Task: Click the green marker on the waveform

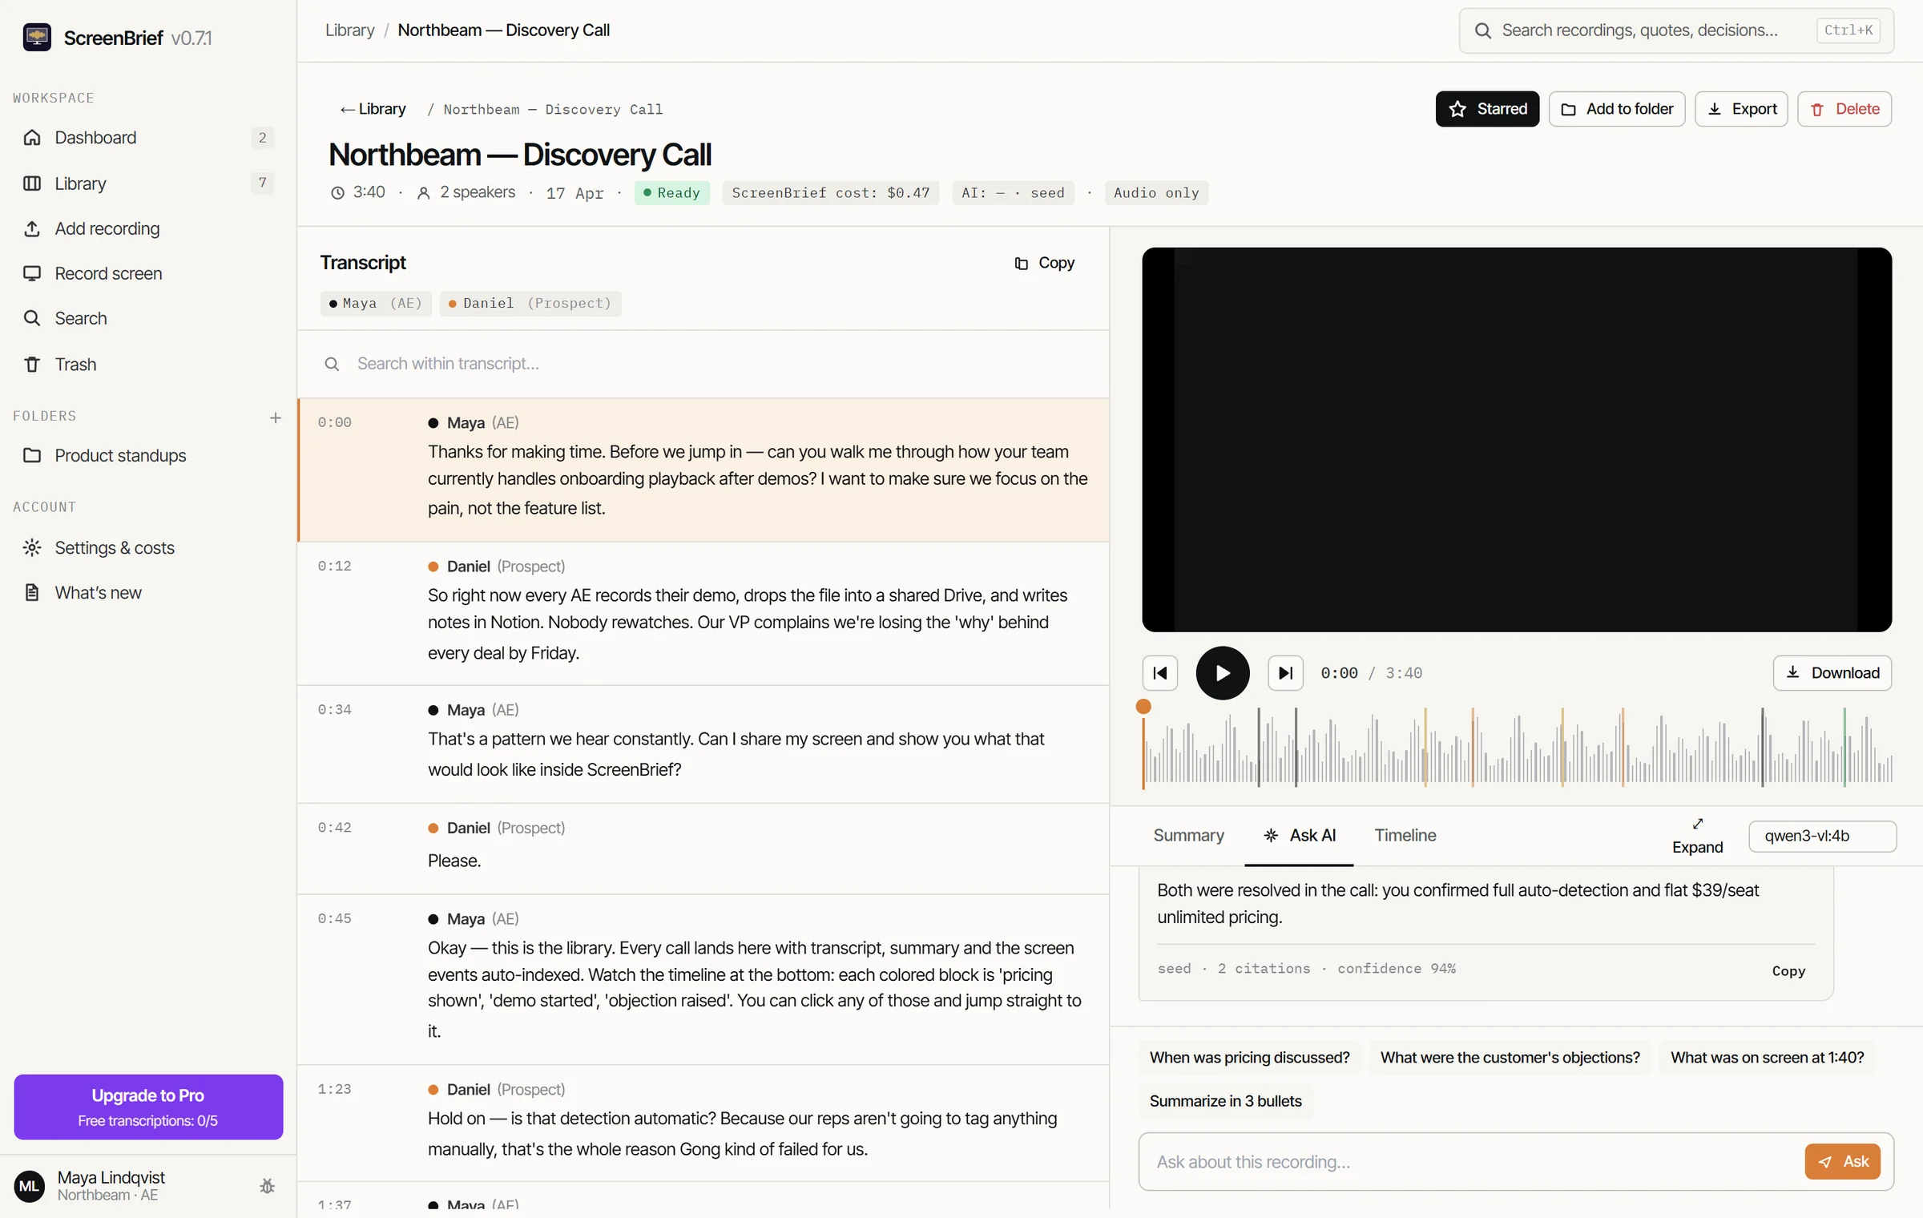Action: [x=1844, y=747]
